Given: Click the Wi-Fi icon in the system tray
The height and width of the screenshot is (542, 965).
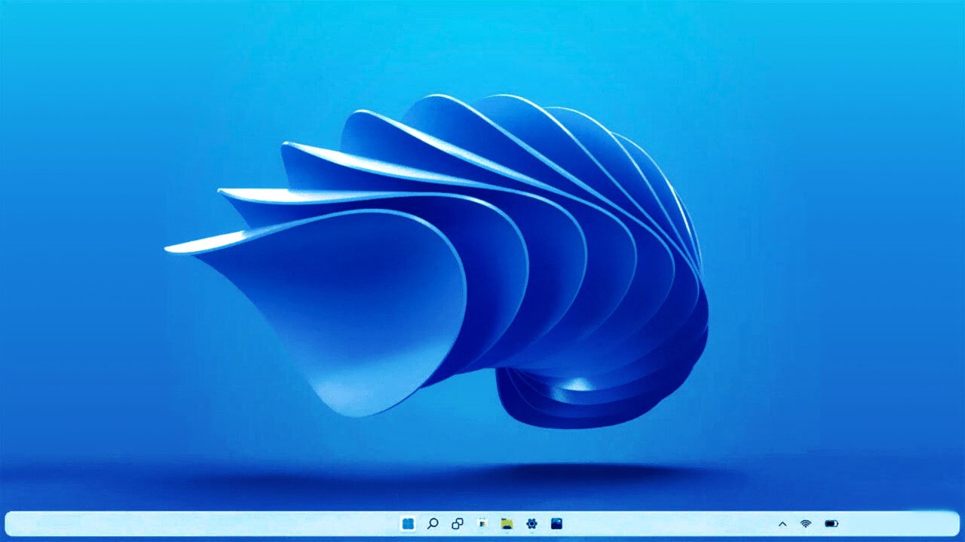Looking at the screenshot, I should click(x=805, y=523).
